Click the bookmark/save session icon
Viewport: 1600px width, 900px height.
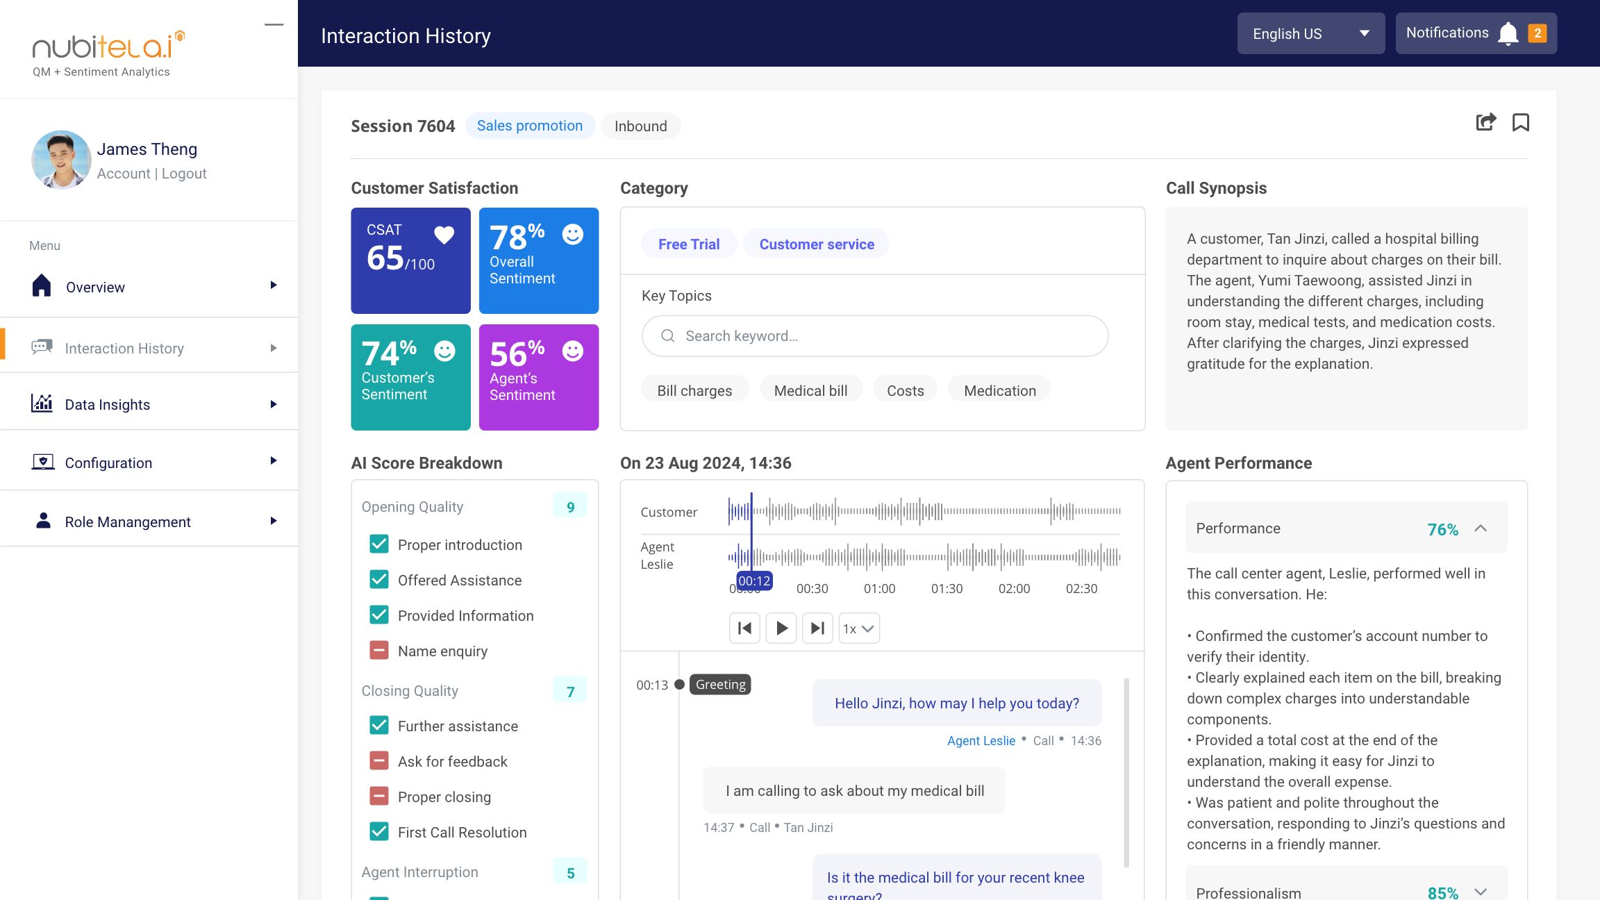coord(1519,122)
